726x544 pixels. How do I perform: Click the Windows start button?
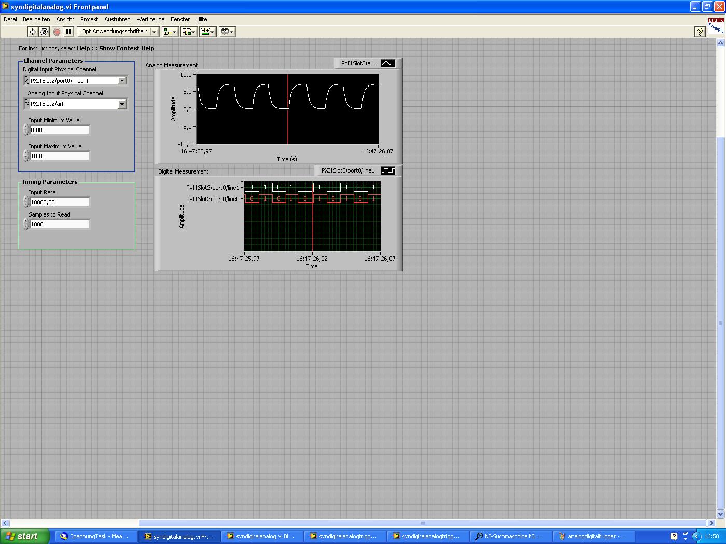tap(24, 536)
